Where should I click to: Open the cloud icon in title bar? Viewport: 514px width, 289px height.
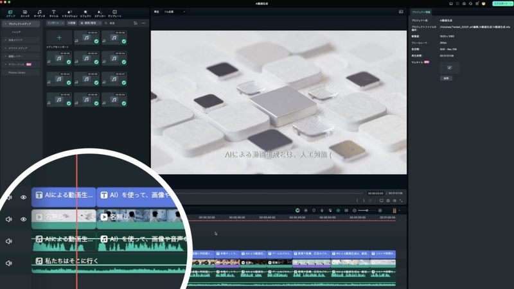464,4
